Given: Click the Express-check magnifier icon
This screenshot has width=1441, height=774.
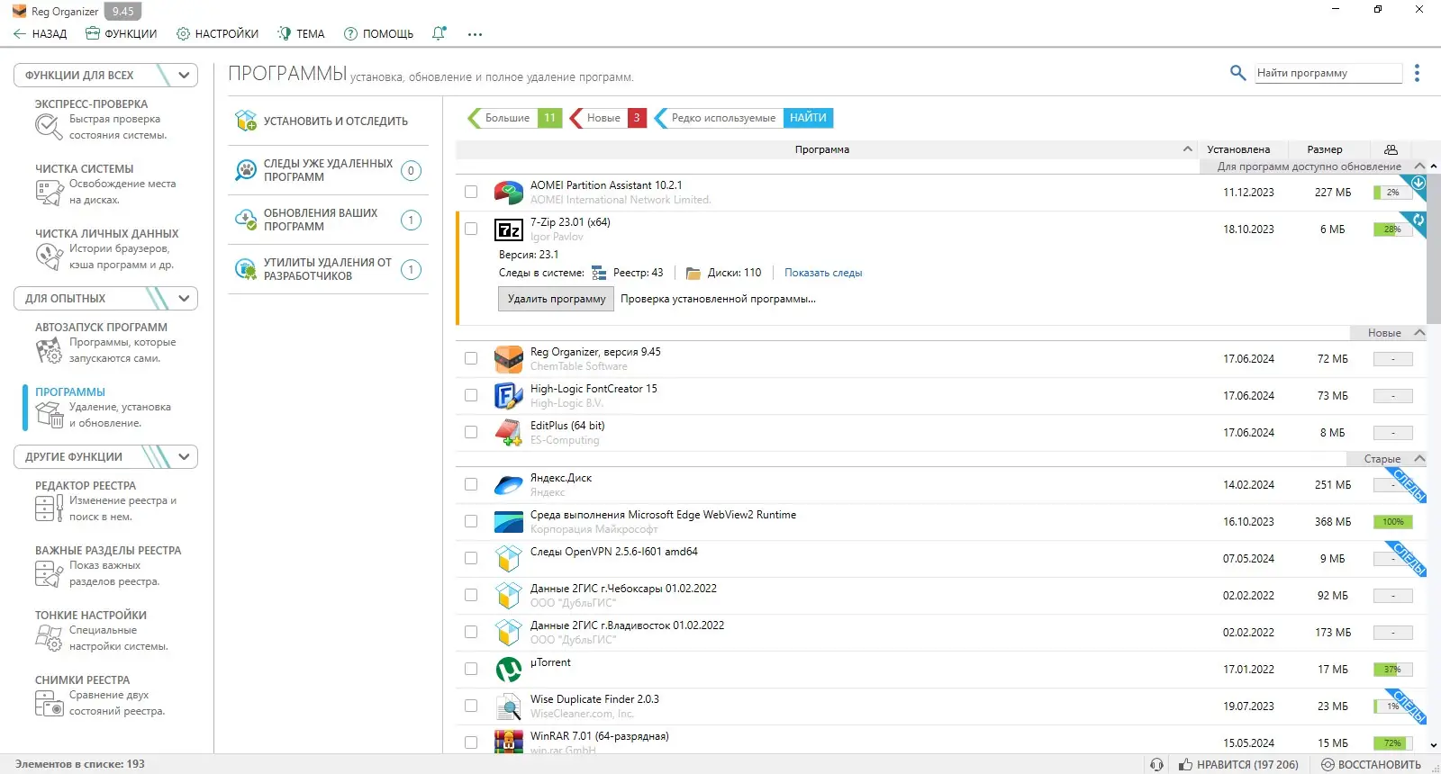Looking at the screenshot, I should 48,127.
